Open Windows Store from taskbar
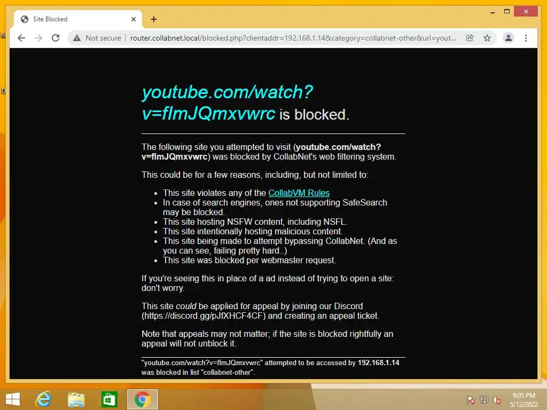This screenshot has height=410, width=547. point(109,399)
